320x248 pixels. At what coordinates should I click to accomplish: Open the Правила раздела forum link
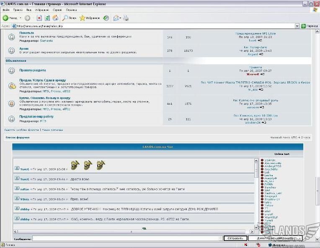[33, 70]
